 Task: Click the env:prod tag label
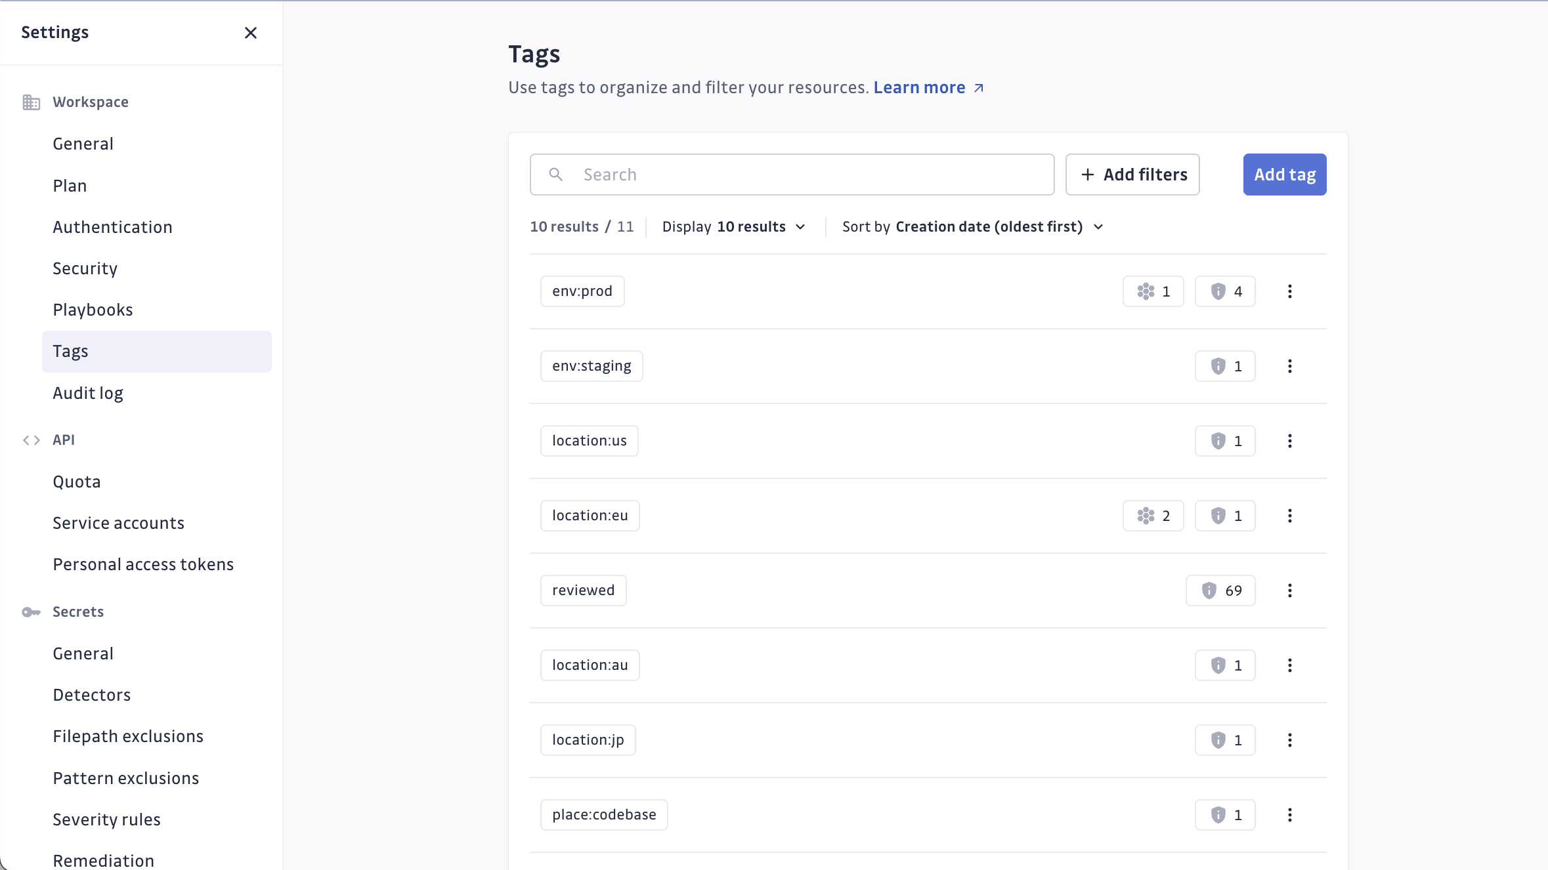pyautogui.click(x=582, y=291)
